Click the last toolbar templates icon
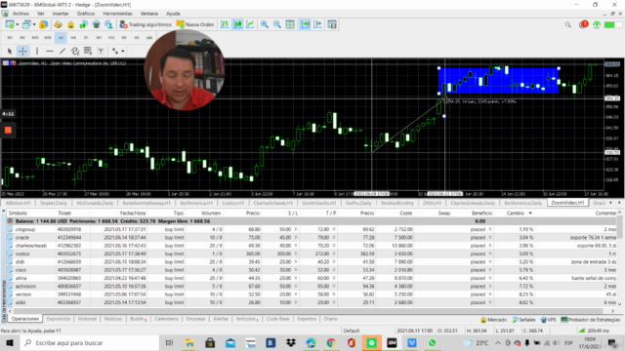 (x=332, y=24)
